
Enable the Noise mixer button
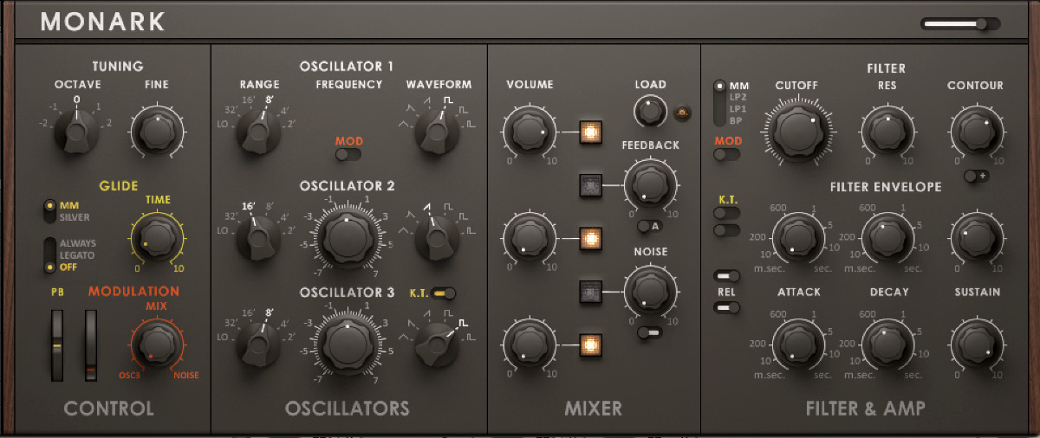point(590,293)
